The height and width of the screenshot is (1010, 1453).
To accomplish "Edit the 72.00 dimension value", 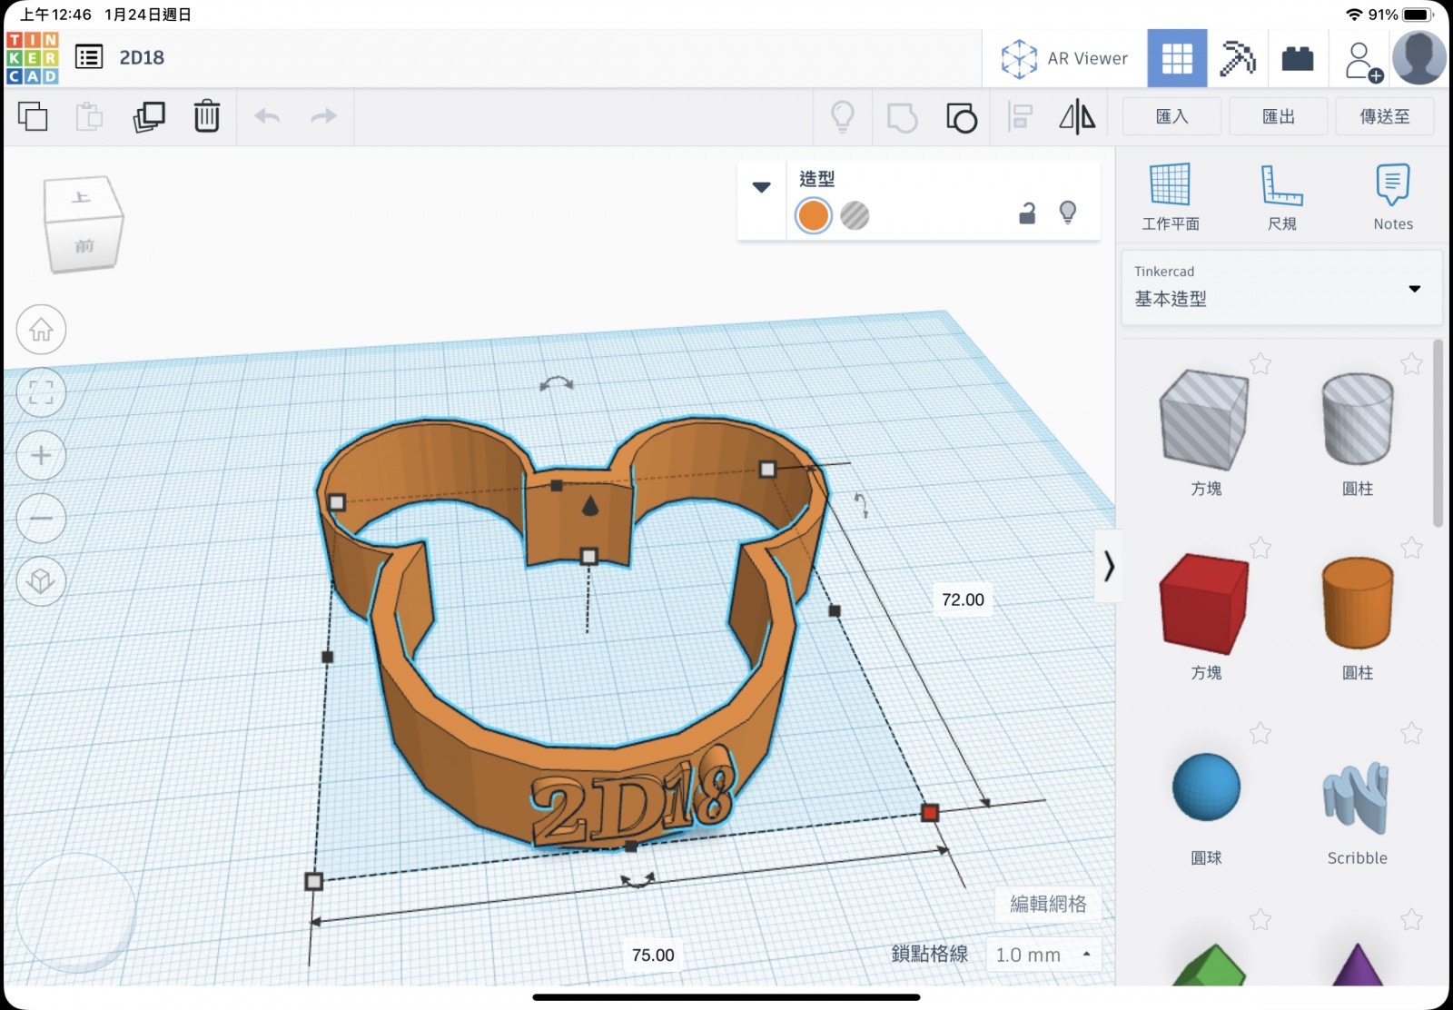I will 963,599.
